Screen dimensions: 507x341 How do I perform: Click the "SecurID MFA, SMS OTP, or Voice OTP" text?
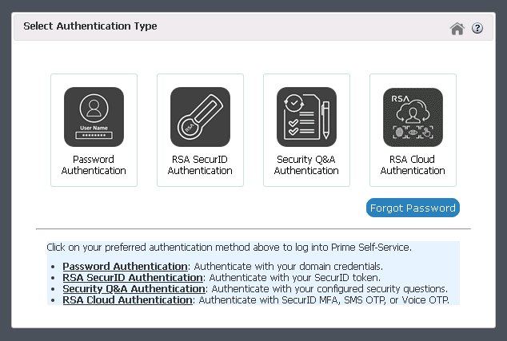374,299
